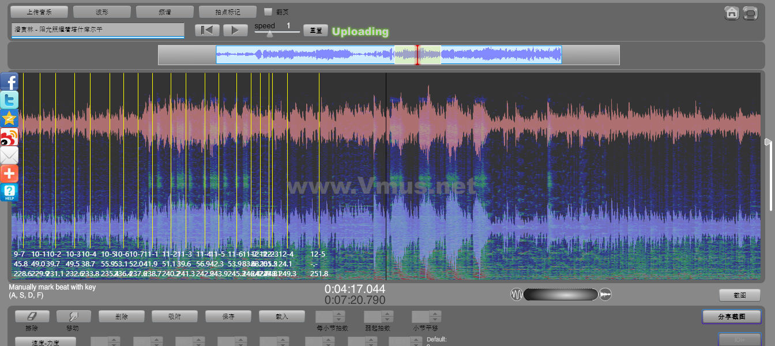Click the Twitter share icon
This screenshot has width=775, height=346.
coord(9,100)
